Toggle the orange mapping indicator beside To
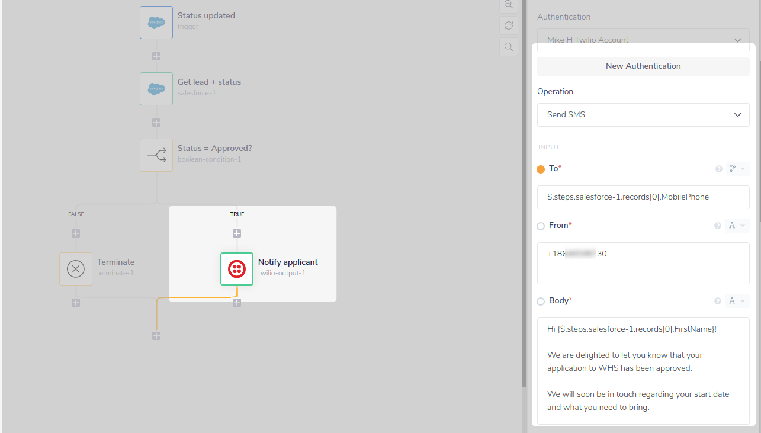The height and width of the screenshot is (433, 761). coord(541,169)
